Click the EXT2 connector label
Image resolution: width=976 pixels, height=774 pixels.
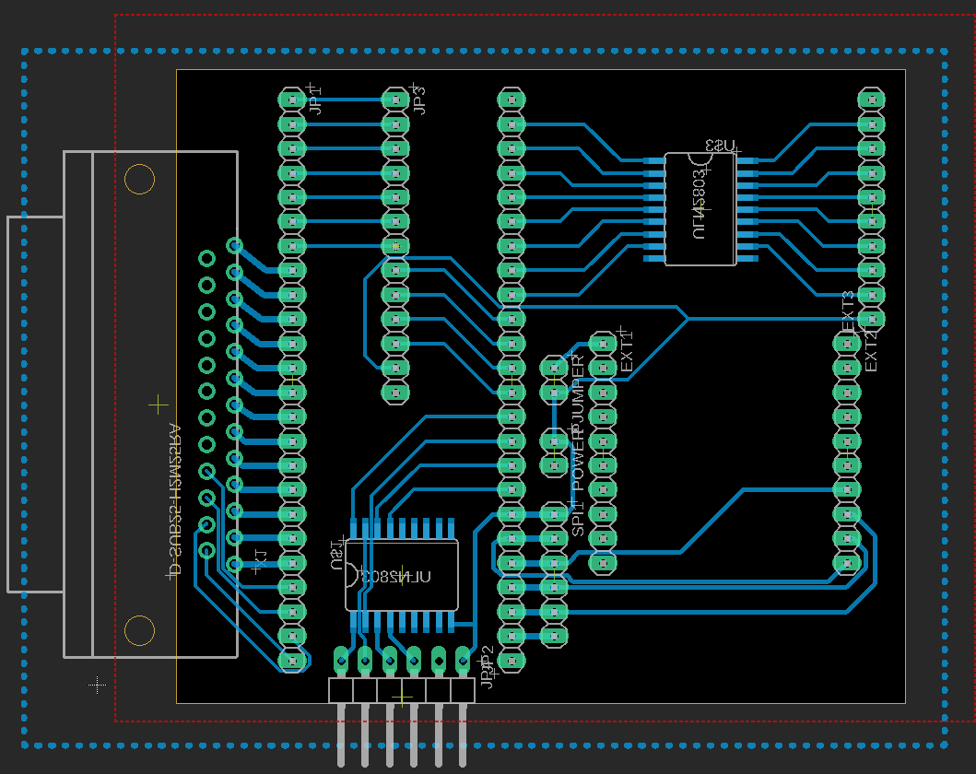pyautogui.click(x=871, y=352)
